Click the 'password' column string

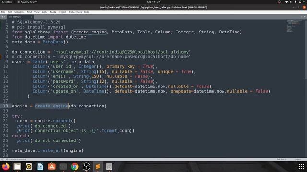click(x=63, y=81)
